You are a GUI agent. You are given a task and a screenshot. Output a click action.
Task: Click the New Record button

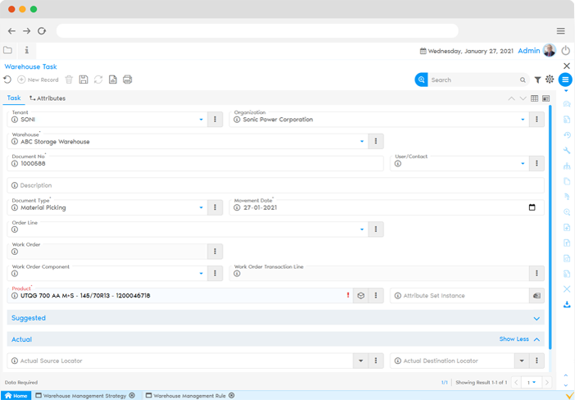click(38, 80)
